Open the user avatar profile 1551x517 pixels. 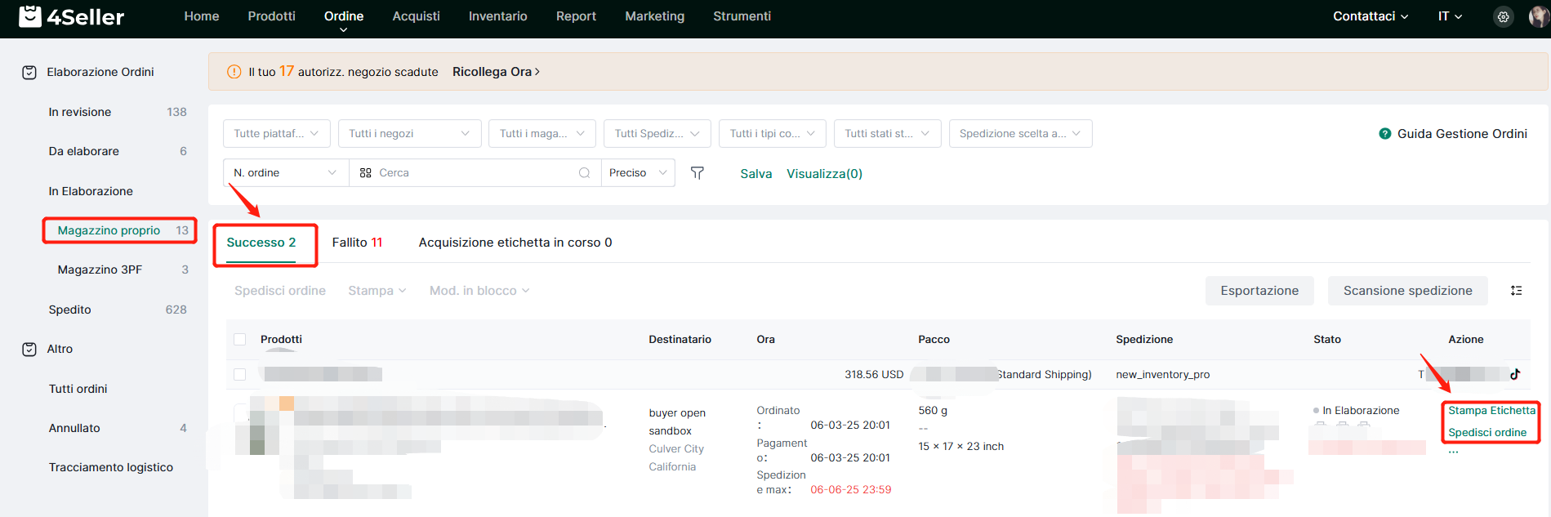coord(1539,16)
